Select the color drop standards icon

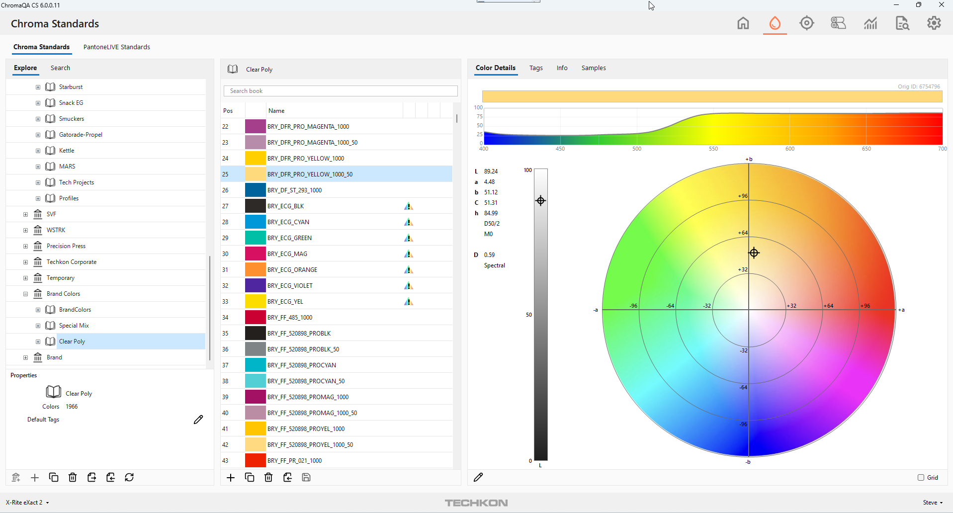pyautogui.click(x=775, y=23)
